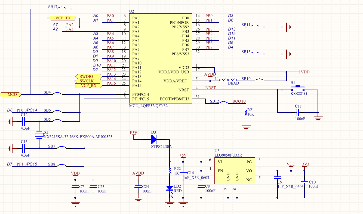Select the VCP_TX port symbol
The width and height of the screenshot is (363, 214).
click(x=61, y=18)
